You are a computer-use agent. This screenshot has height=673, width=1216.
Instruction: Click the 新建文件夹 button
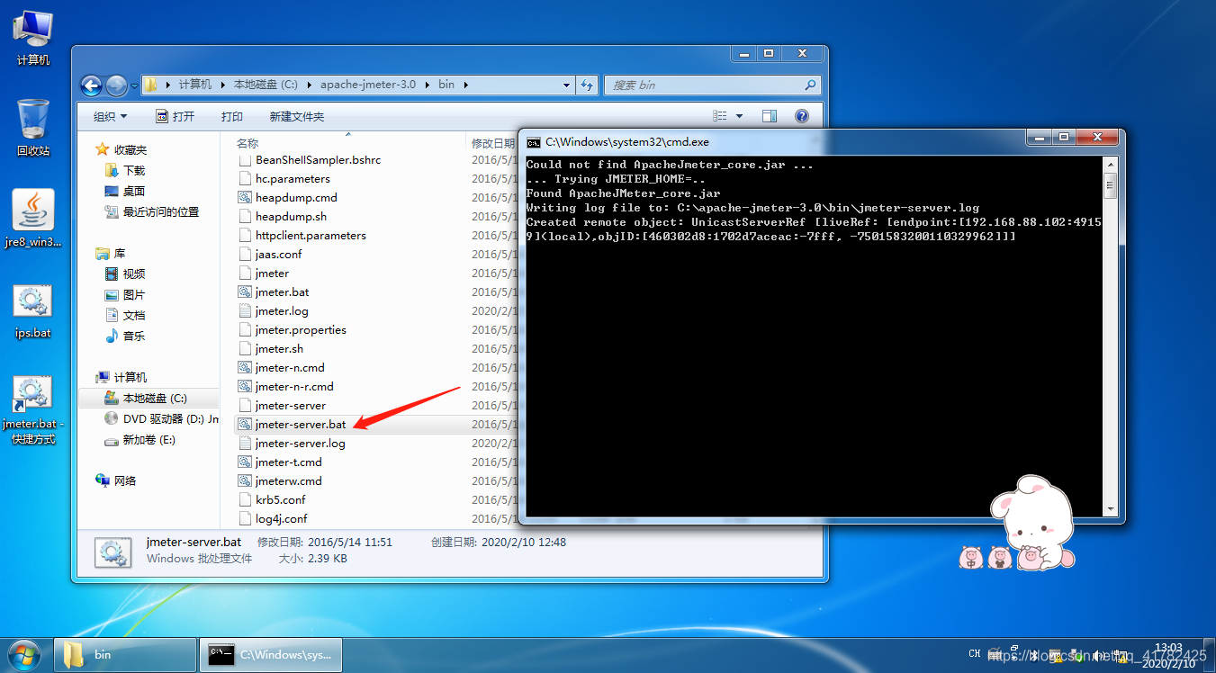point(297,116)
